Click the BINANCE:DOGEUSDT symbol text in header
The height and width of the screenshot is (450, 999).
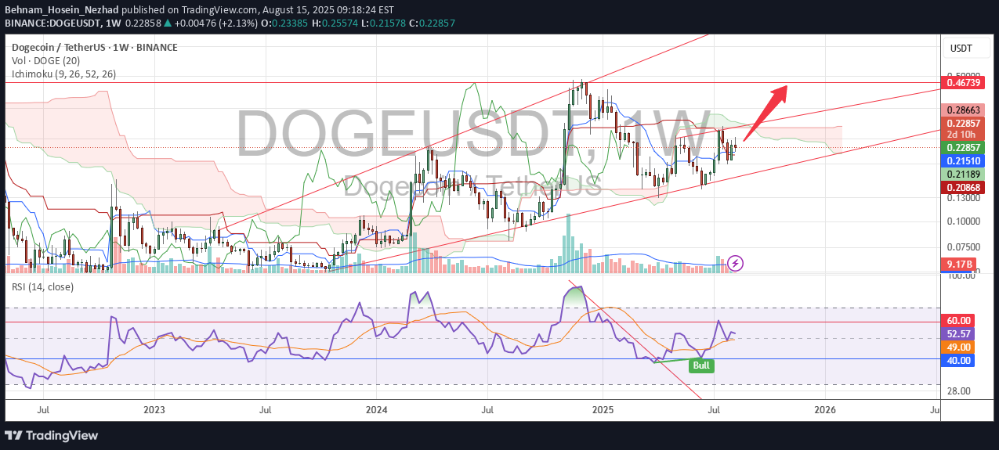[52, 23]
